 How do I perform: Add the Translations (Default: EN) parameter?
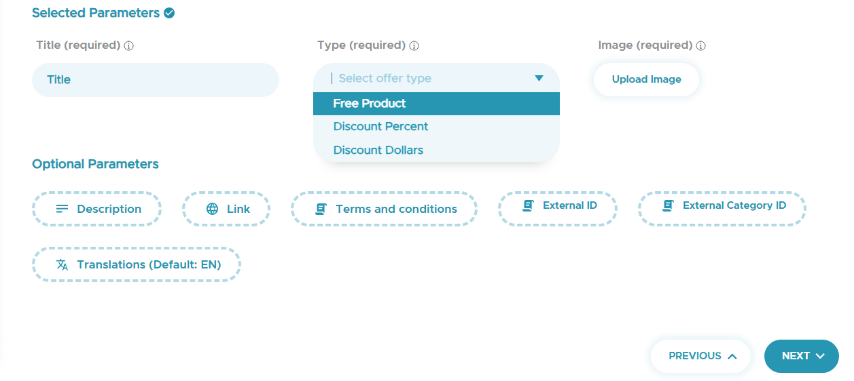pos(137,264)
